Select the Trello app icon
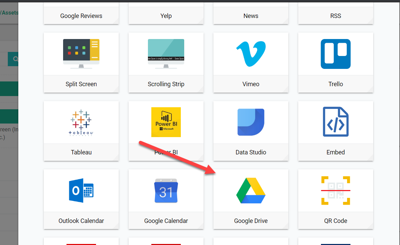Screen dimensions: 400x245 pyautogui.click(x=336, y=54)
